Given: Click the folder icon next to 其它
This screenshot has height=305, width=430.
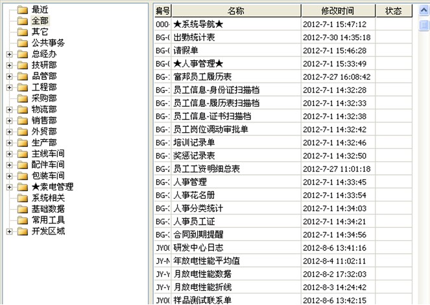Looking at the screenshot, I should (23, 32).
